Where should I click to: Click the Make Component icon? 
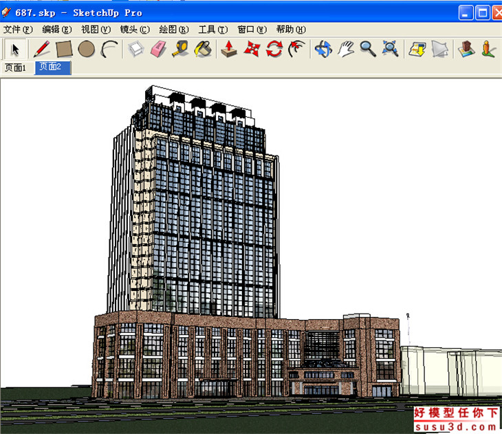pos(136,49)
